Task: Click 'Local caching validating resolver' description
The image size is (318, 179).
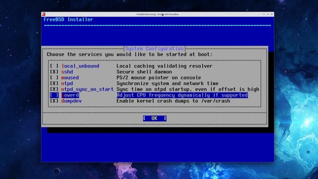Action: [x=164, y=66]
